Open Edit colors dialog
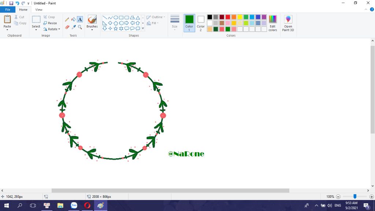The height and width of the screenshot is (211, 375). [272, 23]
